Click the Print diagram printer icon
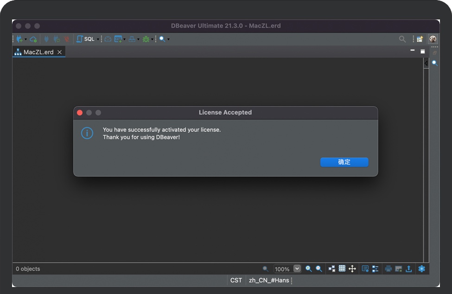The width and height of the screenshot is (452, 294). (x=388, y=268)
